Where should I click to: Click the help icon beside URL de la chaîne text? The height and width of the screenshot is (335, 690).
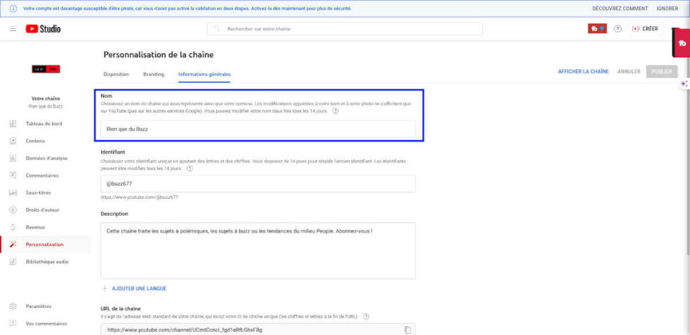(x=366, y=316)
